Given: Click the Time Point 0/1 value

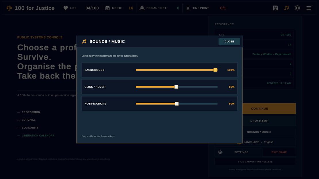Looking at the screenshot, I should click(x=223, y=8).
